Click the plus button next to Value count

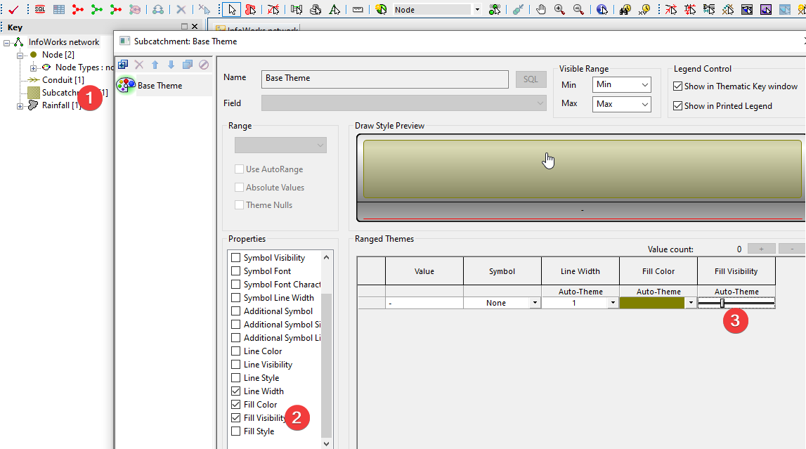pyautogui.click(x=762, y=249)
